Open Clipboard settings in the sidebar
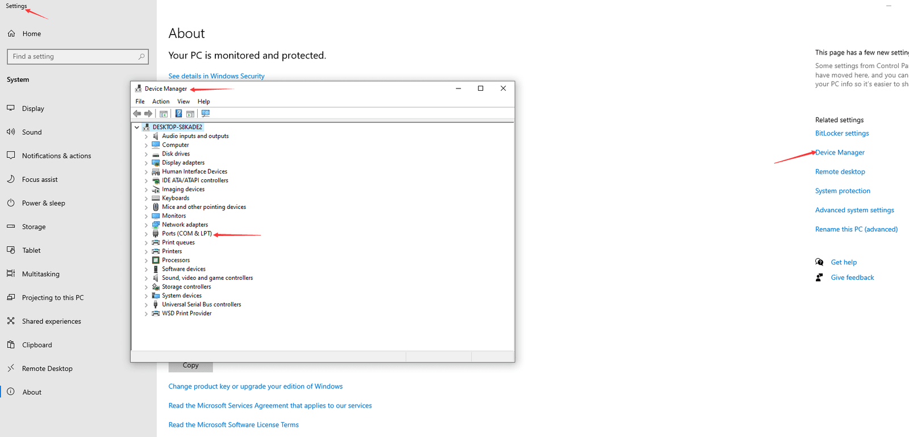Viewport: 909px width, 437px height. [37, 345]
